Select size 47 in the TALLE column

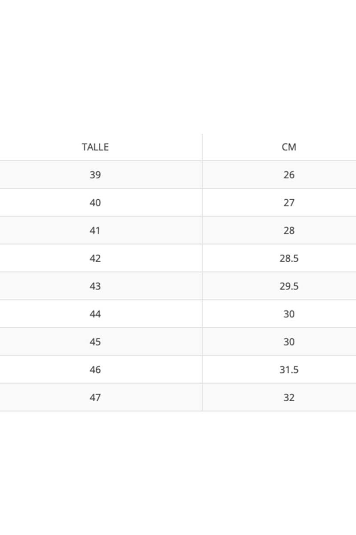pos(95,397)
